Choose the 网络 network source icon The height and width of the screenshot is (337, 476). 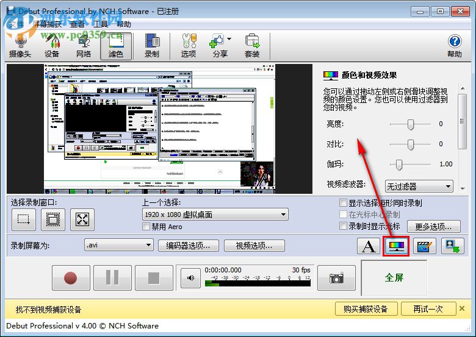coord(84,46)
